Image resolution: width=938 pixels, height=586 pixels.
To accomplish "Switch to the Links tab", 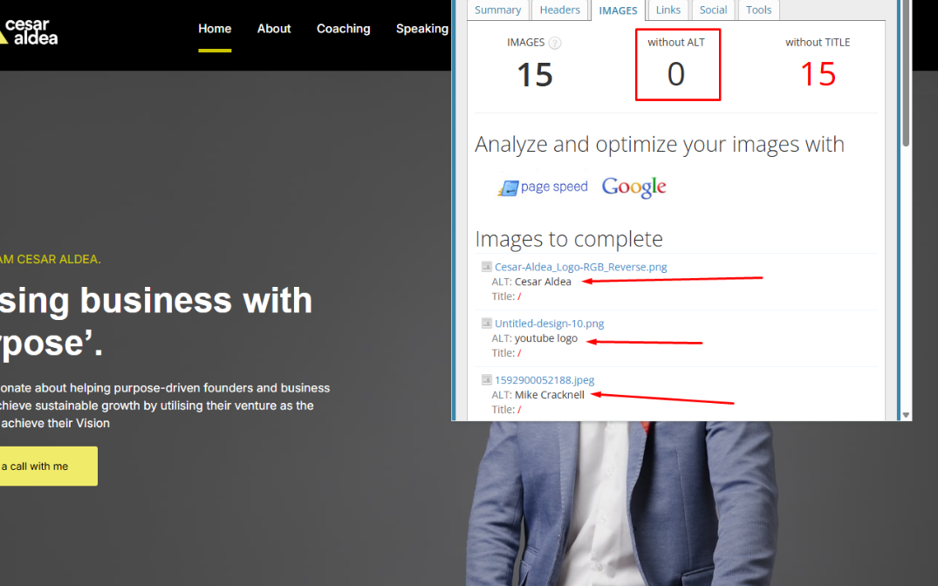I will 668,10.
